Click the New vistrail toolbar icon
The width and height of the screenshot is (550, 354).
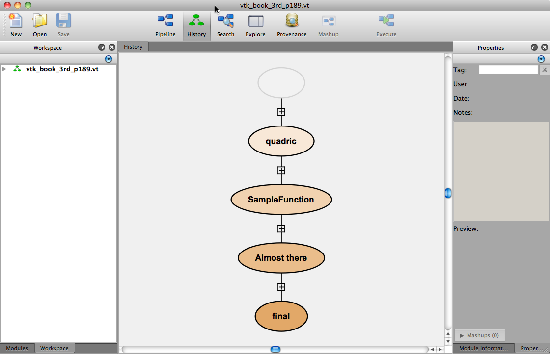point(16,25)
